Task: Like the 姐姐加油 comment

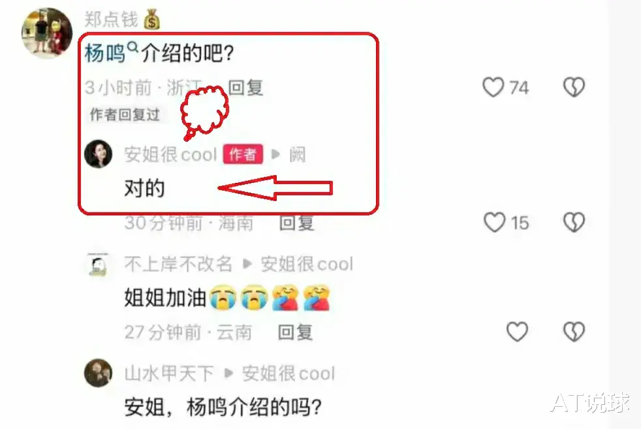Action: [x=517, y=331]
